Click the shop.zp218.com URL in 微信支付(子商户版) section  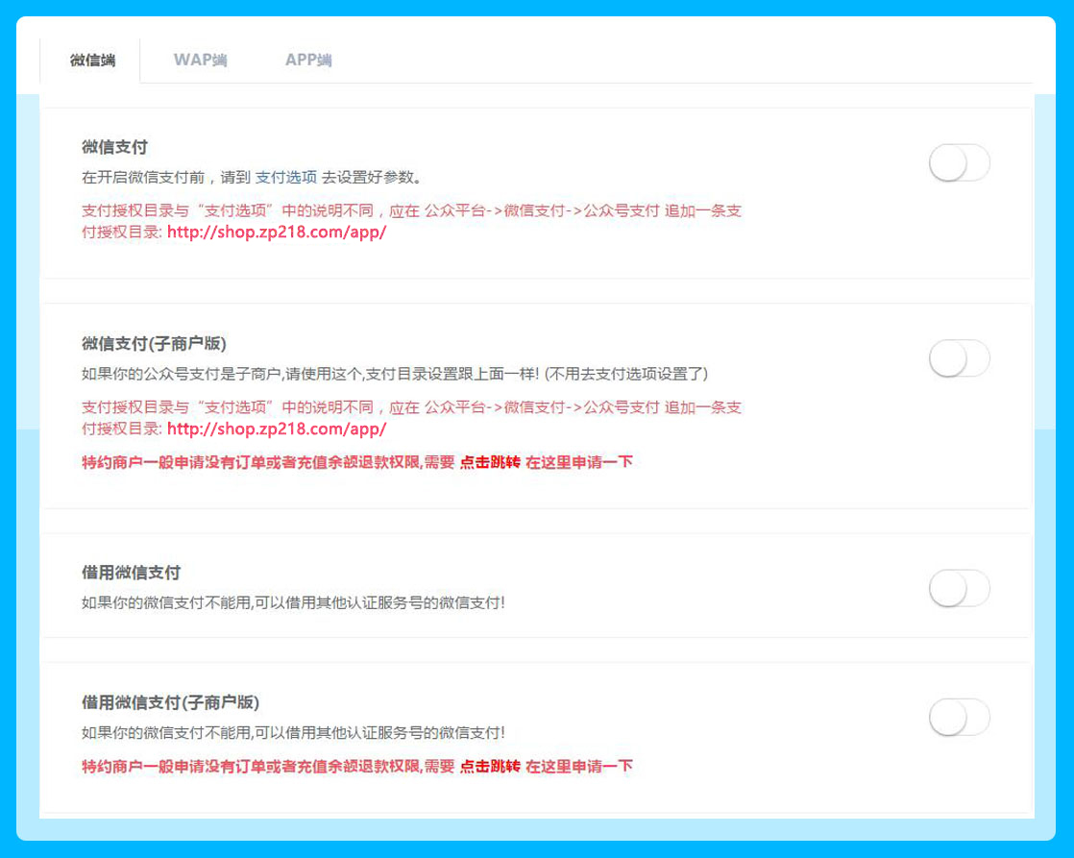(277, 429)
